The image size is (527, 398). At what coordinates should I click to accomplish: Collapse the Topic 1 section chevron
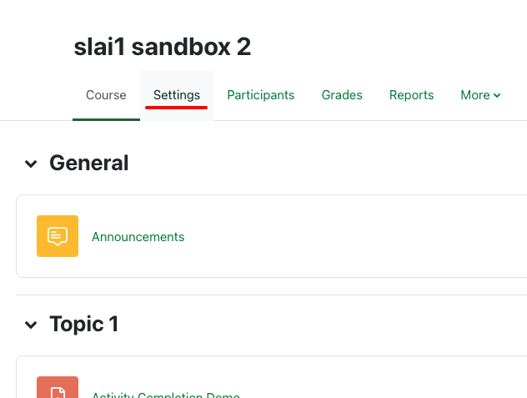pos(31,325)
